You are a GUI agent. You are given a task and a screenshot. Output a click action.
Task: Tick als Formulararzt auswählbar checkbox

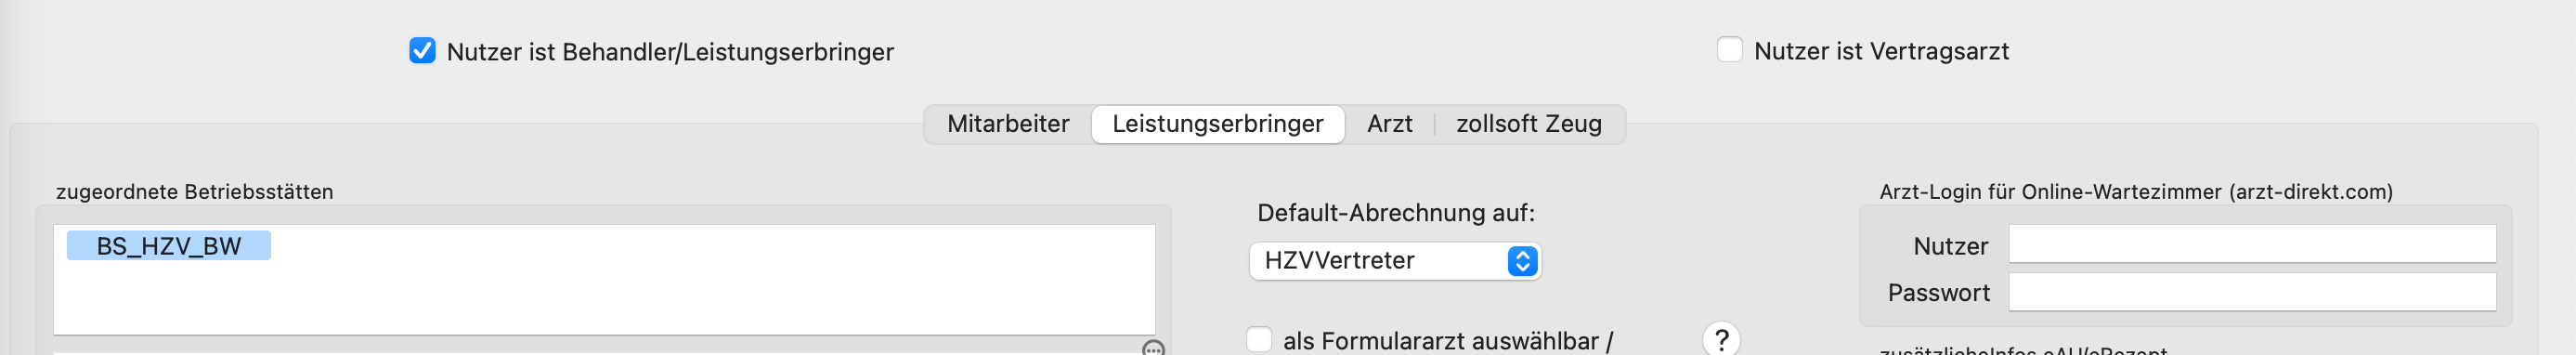(1259, 340)
